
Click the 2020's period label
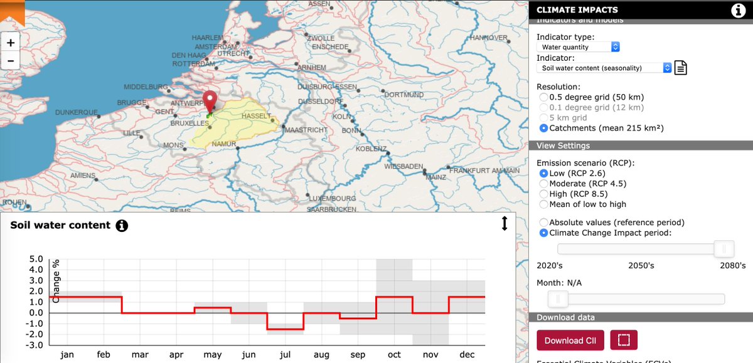coord(550,266)
